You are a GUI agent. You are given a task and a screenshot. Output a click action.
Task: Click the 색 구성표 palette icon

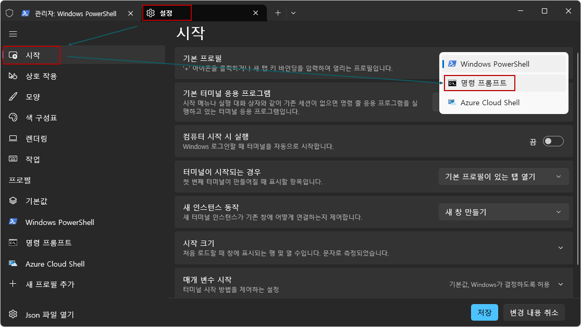[x=13, y=117]
